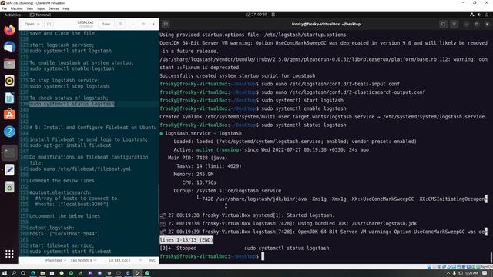Click 'Main PID: 7428 (java)' line
Image resolution: width=493 pixels, height=277 pixels.
coord(197,158)
